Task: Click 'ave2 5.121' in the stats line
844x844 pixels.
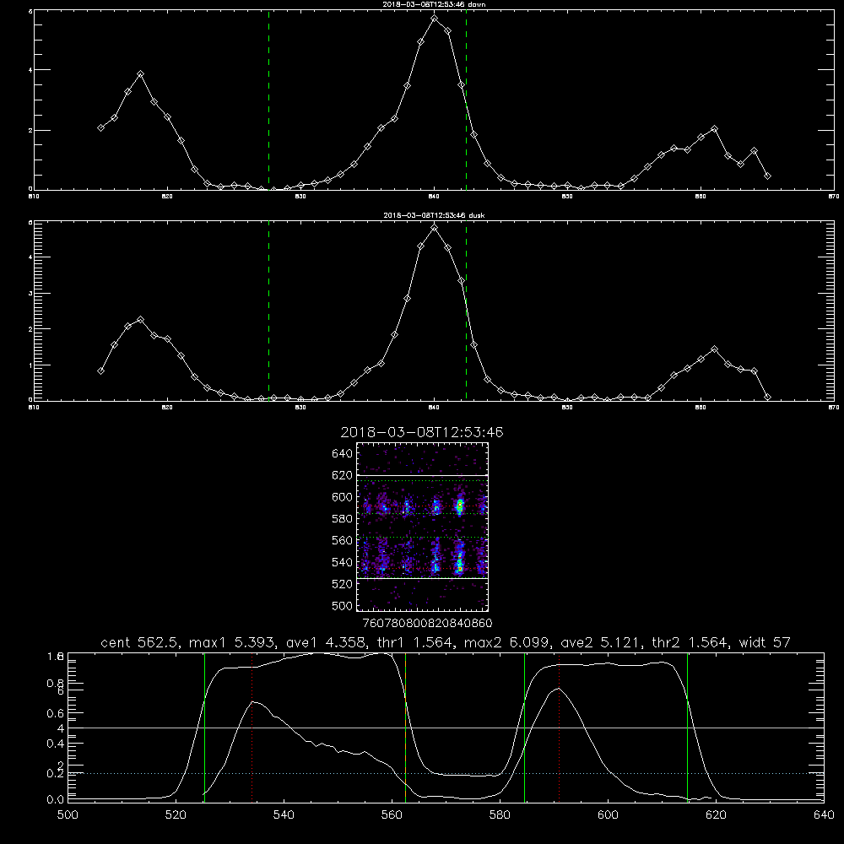Action: click(x=601, y=642)
